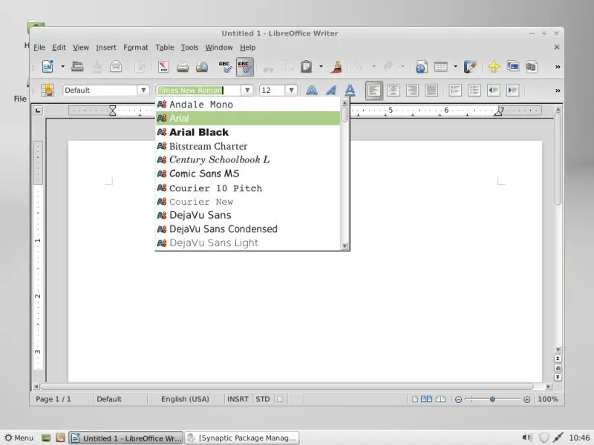Toggle bulleted list on
The width and height of the screenshot is (594, 445).
click(474, 90)
